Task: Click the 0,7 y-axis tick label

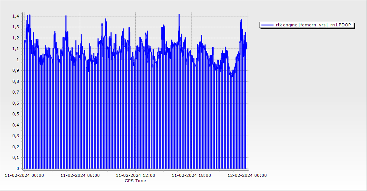Action: (x=15, y=92)
